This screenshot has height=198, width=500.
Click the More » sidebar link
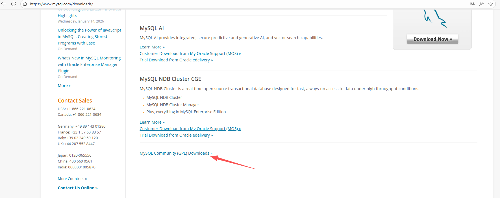(64, 86)
